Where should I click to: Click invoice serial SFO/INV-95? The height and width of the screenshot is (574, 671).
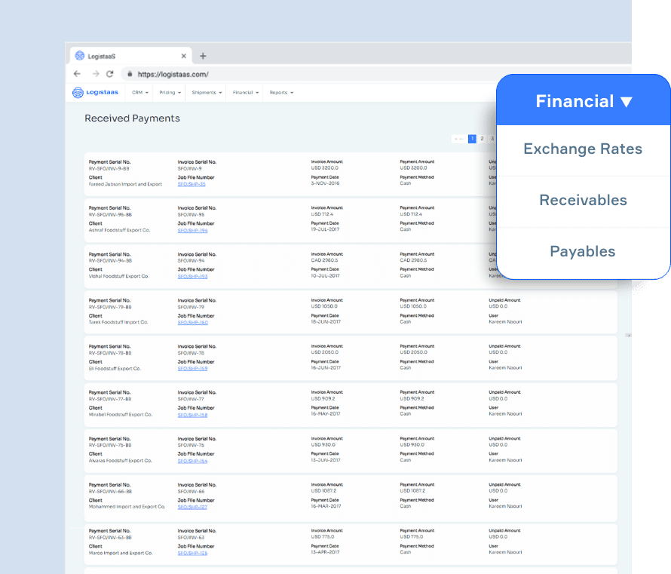click(191, 214)
